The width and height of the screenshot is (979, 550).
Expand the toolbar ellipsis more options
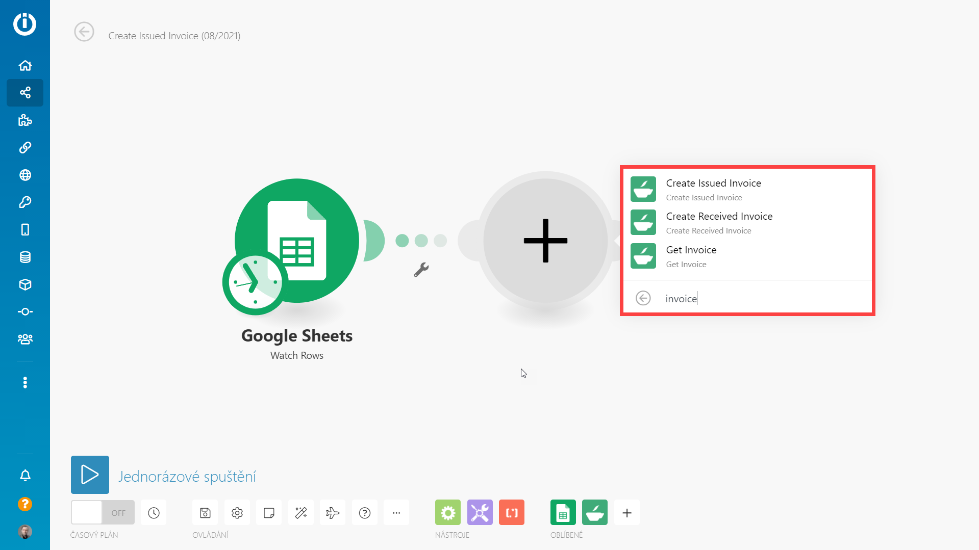point(396,513)
